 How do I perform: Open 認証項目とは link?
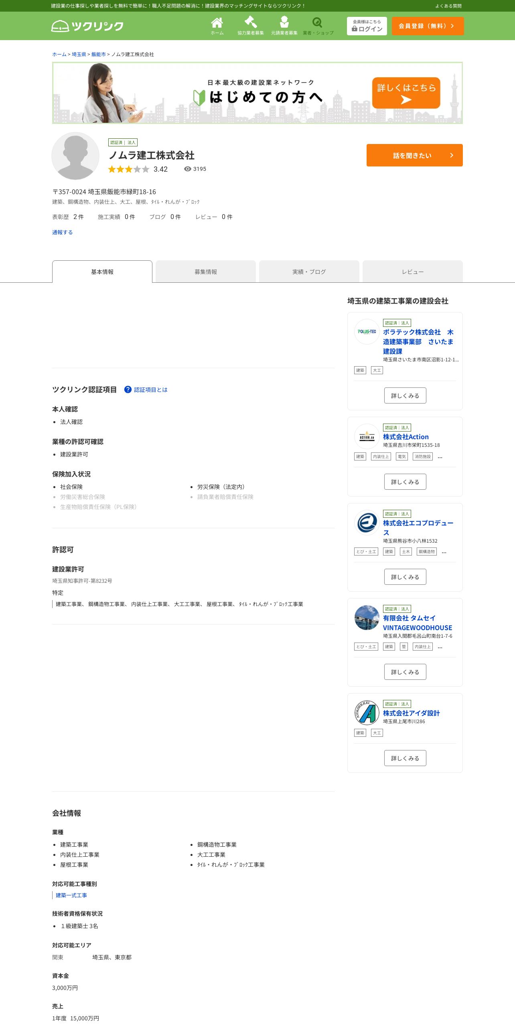(151, 389)
